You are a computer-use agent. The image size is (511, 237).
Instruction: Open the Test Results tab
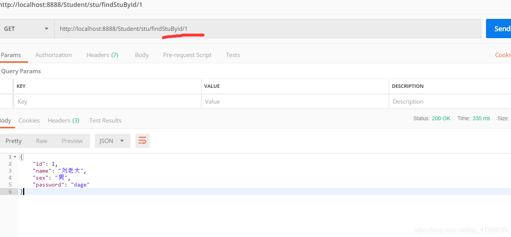(x=105, y=120)
